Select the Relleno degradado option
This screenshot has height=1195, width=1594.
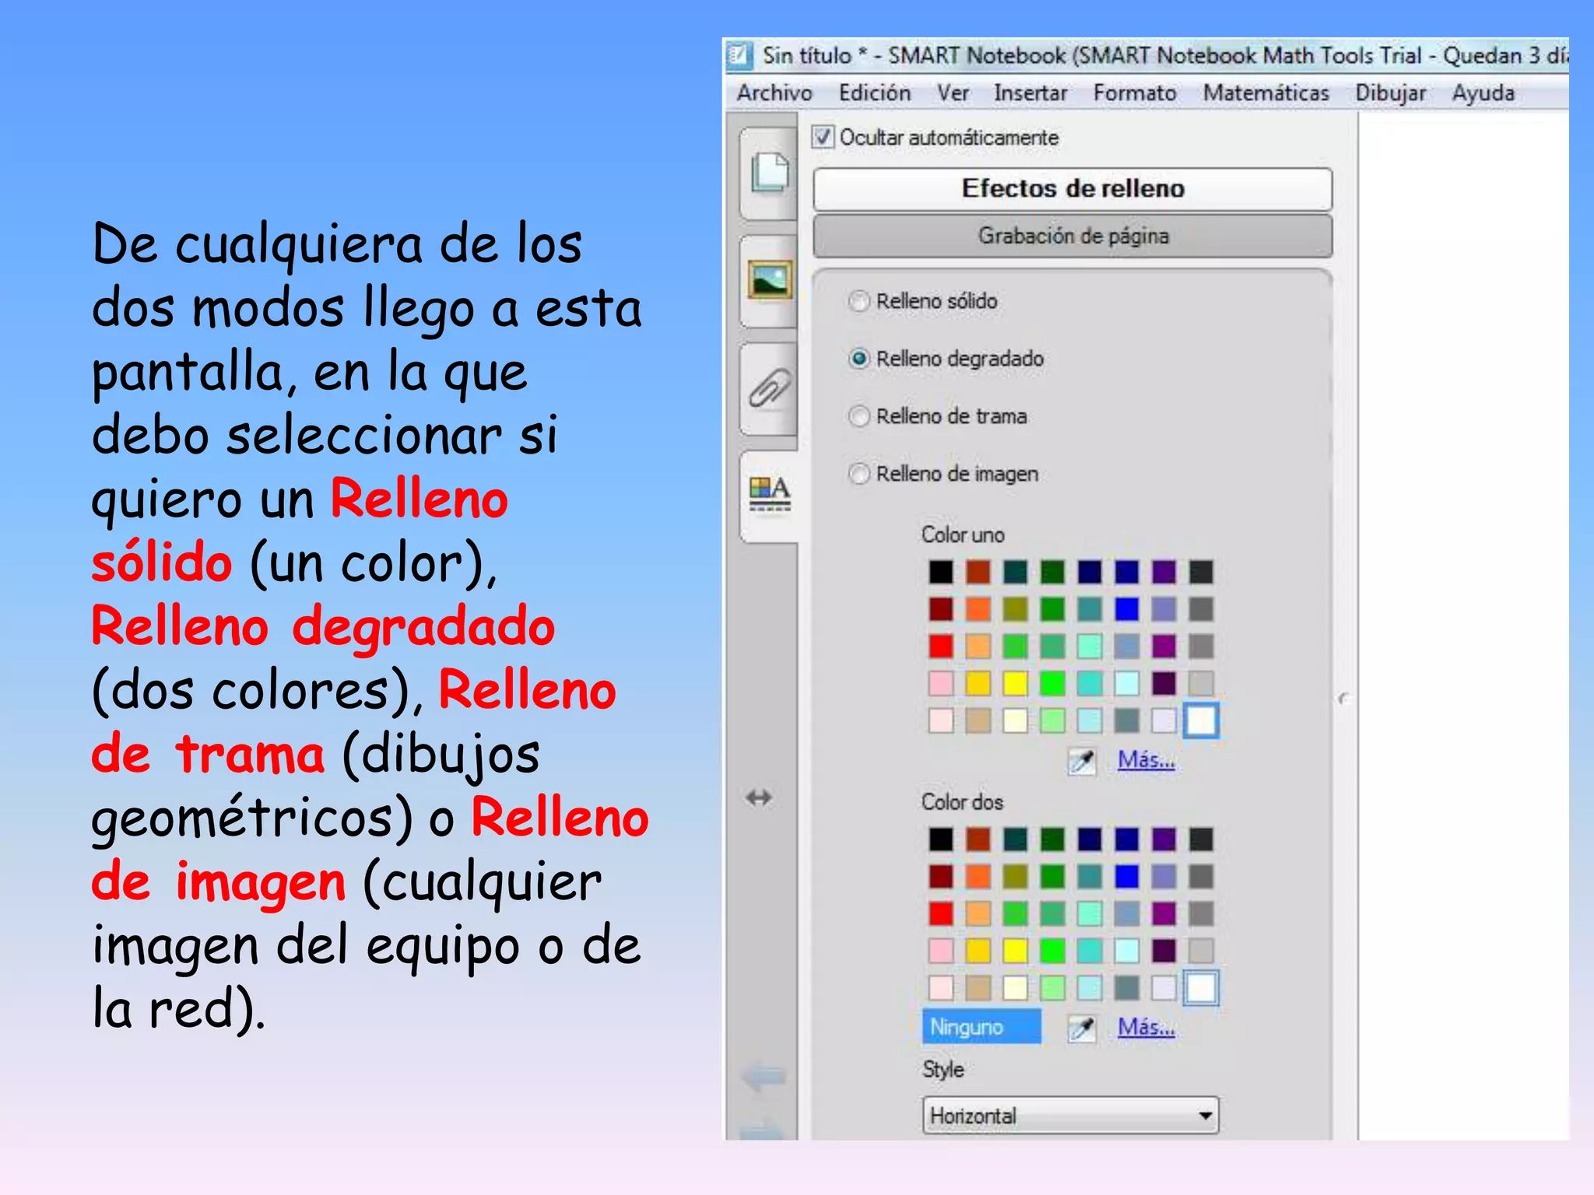point(858,359)
